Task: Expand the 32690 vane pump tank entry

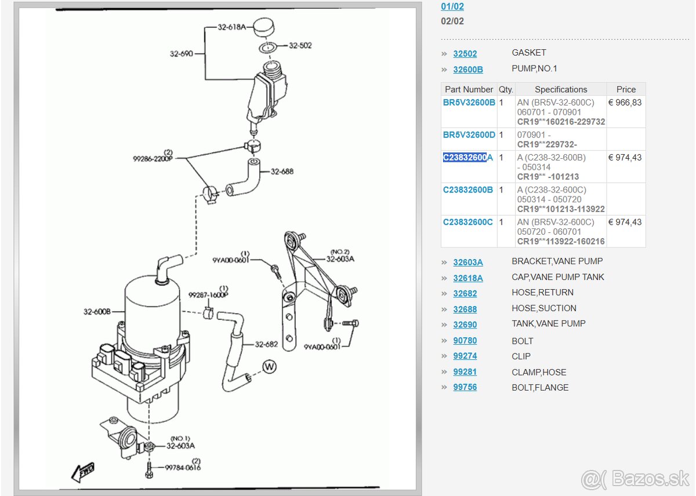Action: 465,325
